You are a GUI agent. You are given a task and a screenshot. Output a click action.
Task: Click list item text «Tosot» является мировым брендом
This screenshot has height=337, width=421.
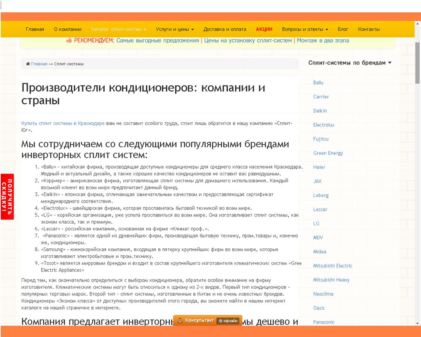coord(171,267)
